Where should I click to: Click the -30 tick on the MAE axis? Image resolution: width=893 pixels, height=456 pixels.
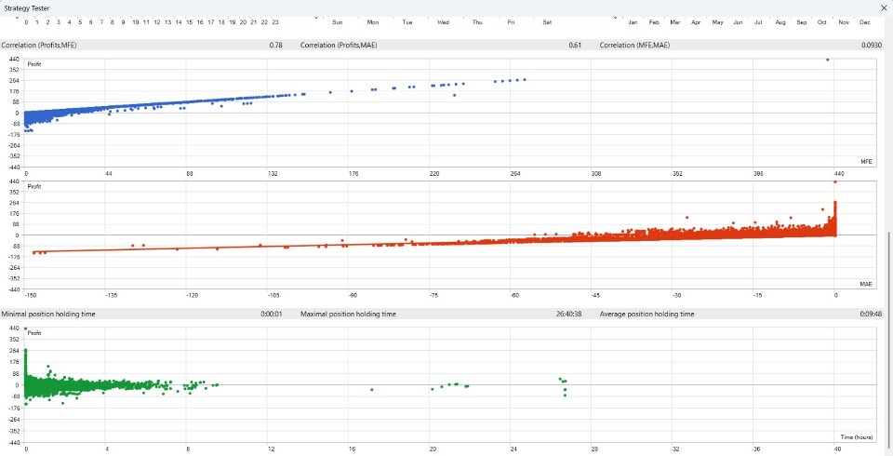(676, 295)
